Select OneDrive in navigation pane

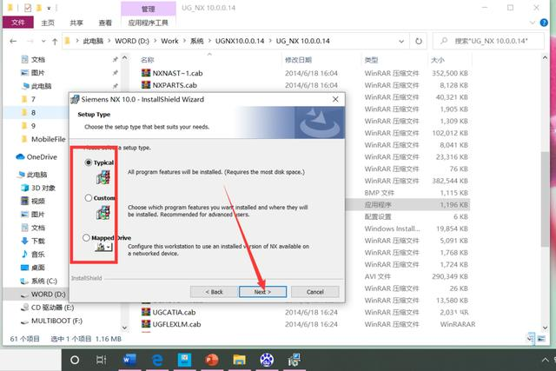pyautogui.click(x=36, y=156)
